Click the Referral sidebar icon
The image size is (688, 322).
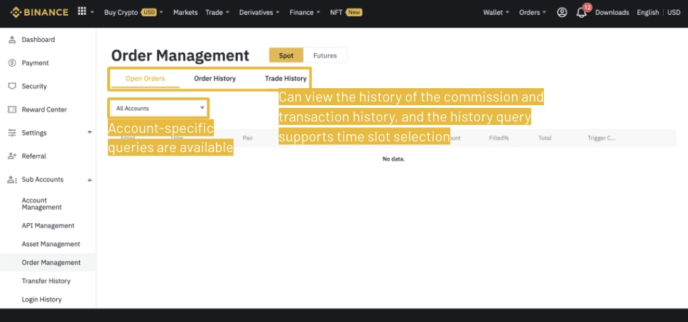12,156
